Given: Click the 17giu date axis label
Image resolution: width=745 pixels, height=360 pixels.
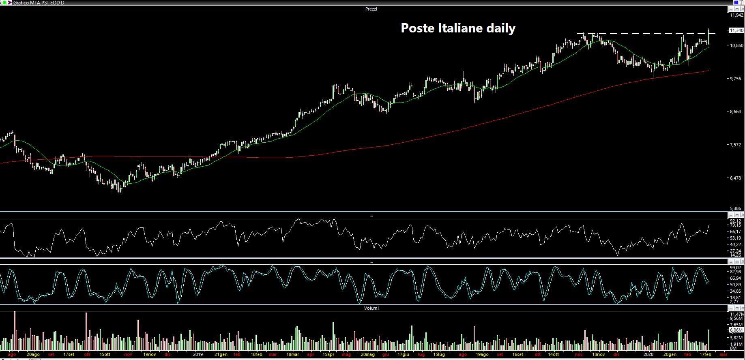Looking at the screenshot, I should coord(403,354).
